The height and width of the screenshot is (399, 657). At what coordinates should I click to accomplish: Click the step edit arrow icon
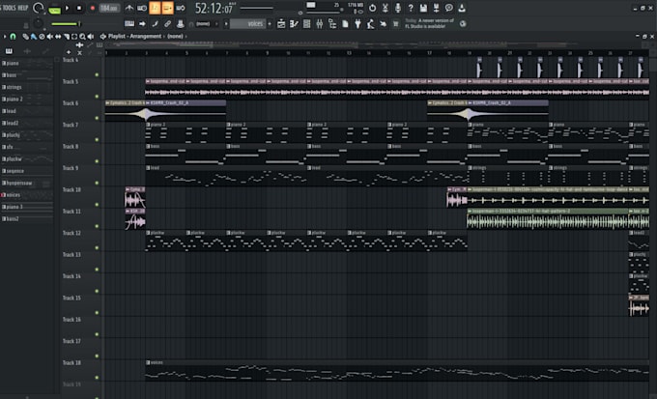click(142, 24)
